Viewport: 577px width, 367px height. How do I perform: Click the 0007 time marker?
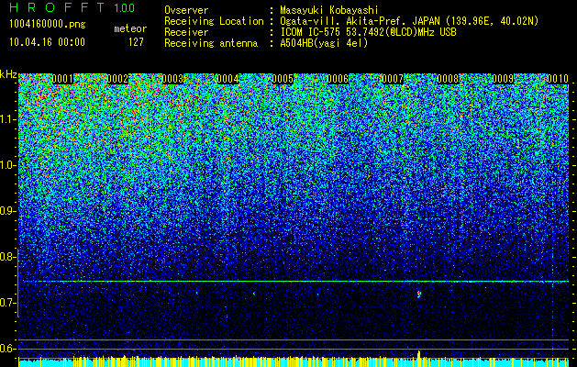(393, 79)
